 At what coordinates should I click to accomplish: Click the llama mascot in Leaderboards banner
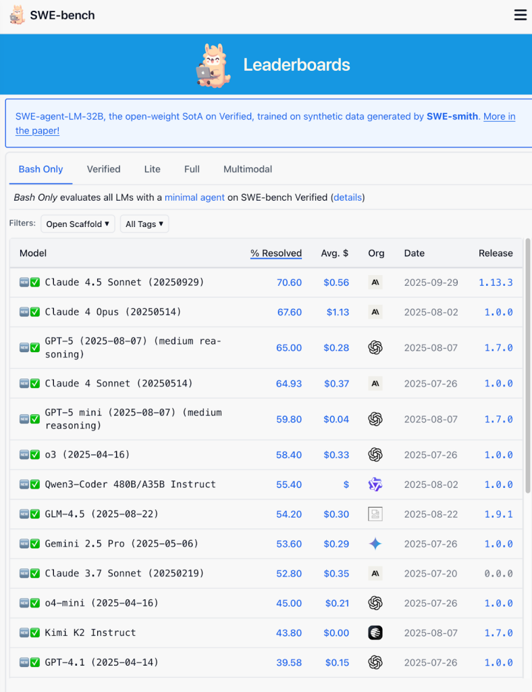click(213, 66)
